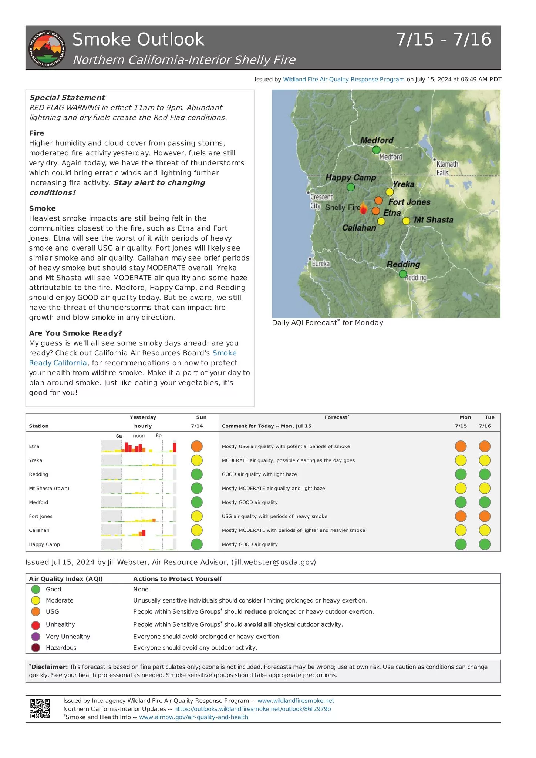Click Etna's Sunday 7/14 orange AQI circle
Viewport: 536px width, 758px height.
pos(197,446)
